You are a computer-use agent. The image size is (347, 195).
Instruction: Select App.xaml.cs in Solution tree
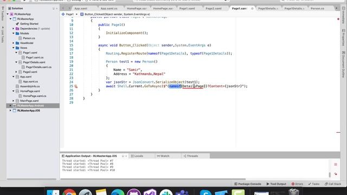[x=30, y=82]
